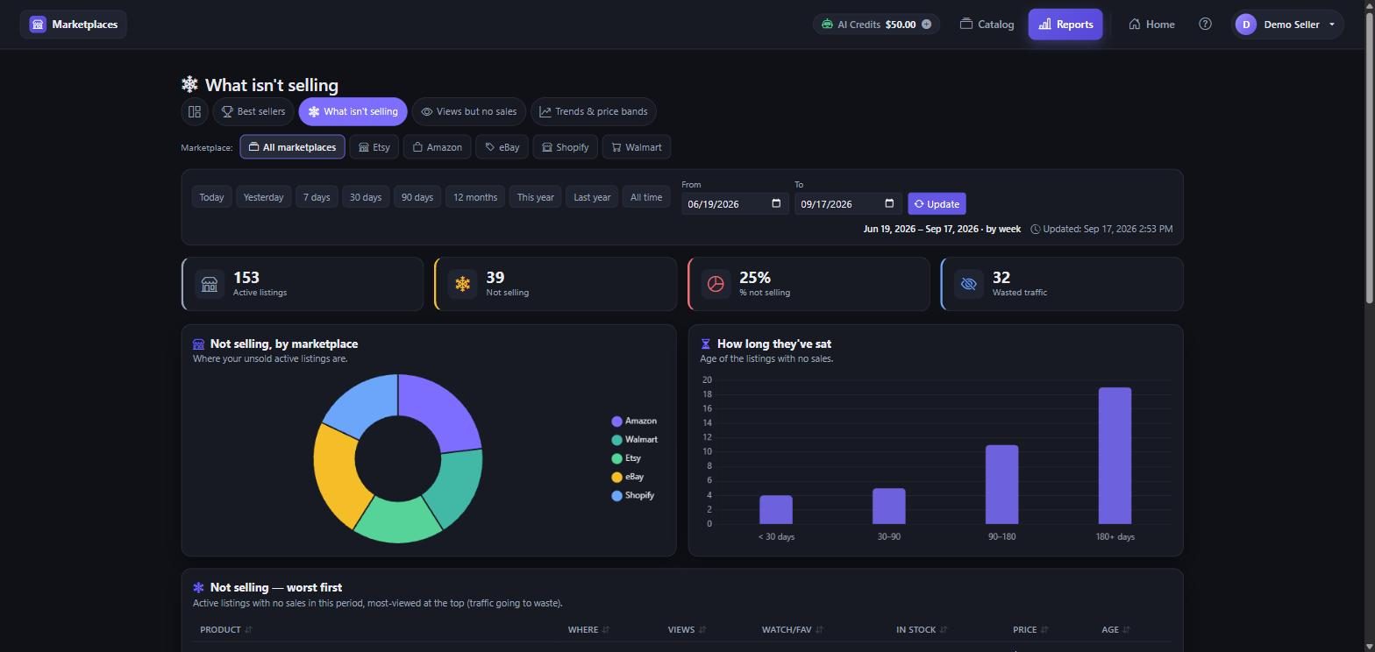Open the Views but no sales tab
This screenshot has width=1375, height=652.
coord(468,111)
